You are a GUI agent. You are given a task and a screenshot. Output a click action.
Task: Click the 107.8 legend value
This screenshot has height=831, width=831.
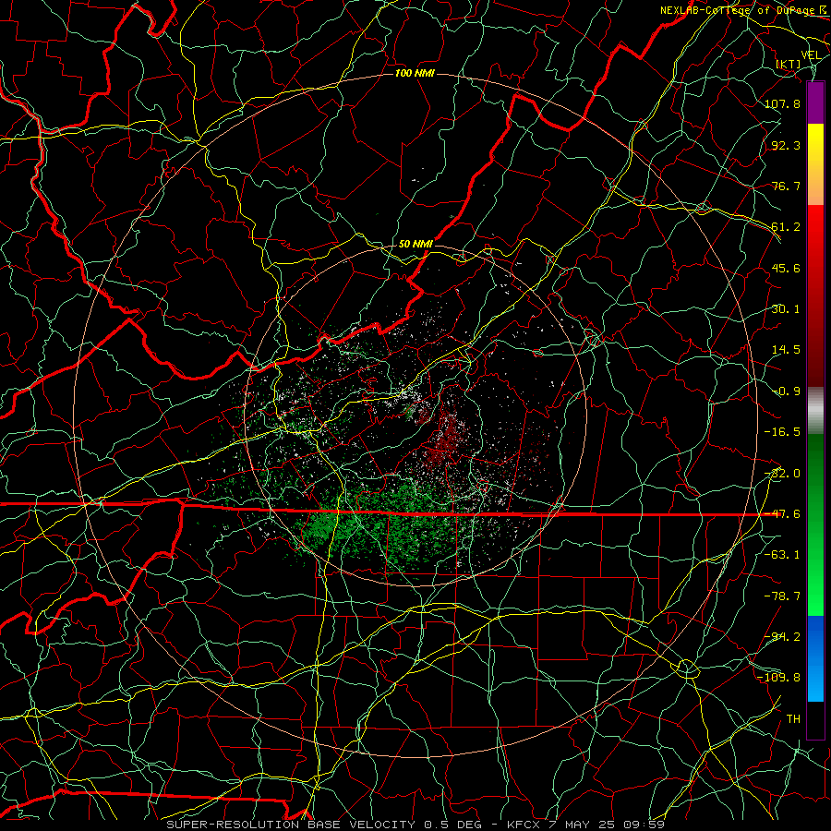click(x=782, y=103)
